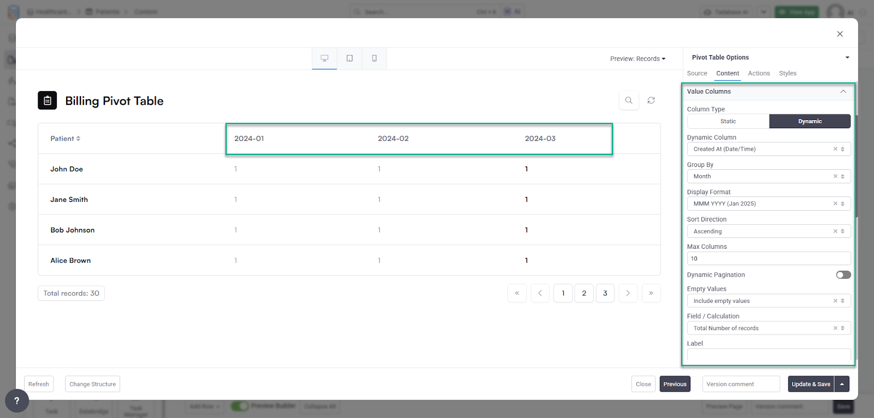Screen dimensions: 874x418
Task: Go to the last page icon
Action: point(651,293)
